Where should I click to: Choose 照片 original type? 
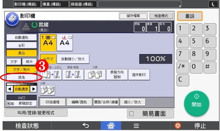coord(29,61)
